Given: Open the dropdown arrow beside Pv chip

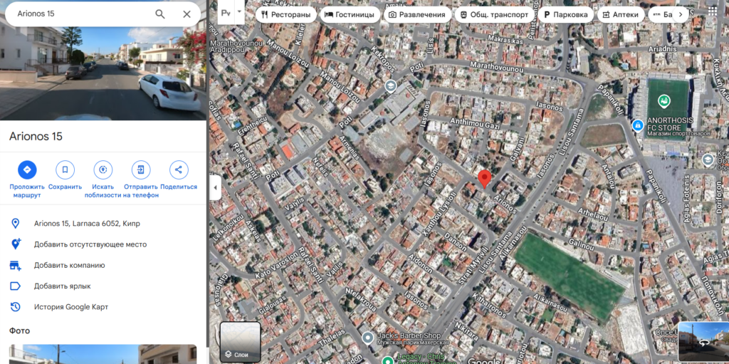Looking at the screenshot, I should (240, 12).
